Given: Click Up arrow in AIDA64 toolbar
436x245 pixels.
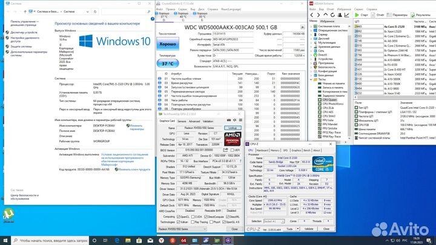Looking at the screenshot, I should [326, 15].
